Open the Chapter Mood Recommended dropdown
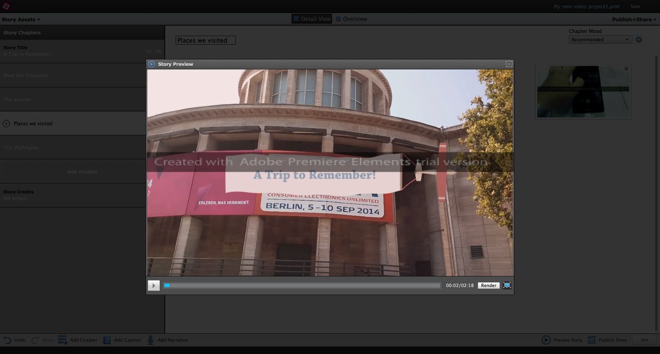The height and width of the screenshot is (354, 660). pos(601,40)
